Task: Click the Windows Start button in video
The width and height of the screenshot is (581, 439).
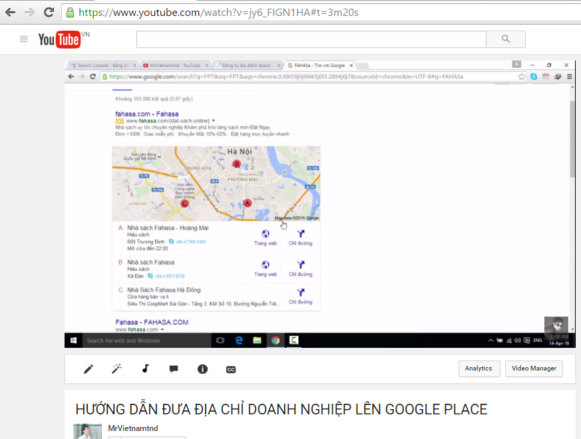Action: pyautogui.click(x=73, y=341)
